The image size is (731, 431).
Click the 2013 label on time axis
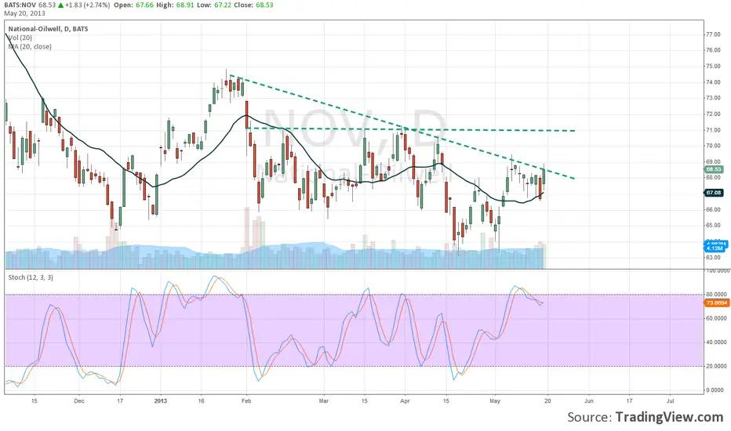click(x=161, y=400)
